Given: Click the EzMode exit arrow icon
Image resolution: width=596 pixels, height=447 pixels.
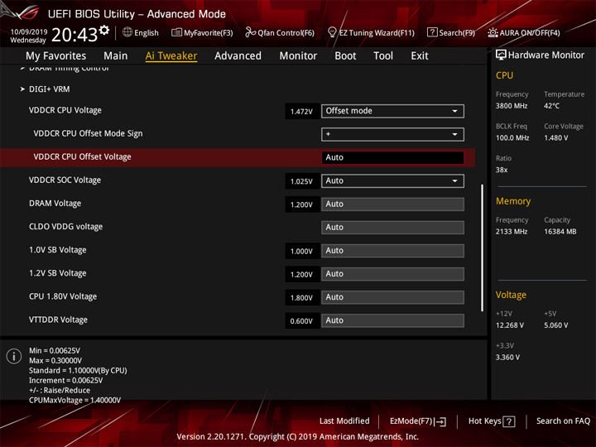Looking at the screenshot, I should (x=440, y=421).
